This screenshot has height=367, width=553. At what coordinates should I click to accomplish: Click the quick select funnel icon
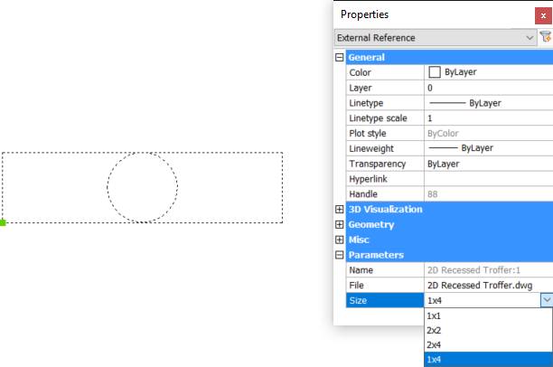[x=545, y=37]
